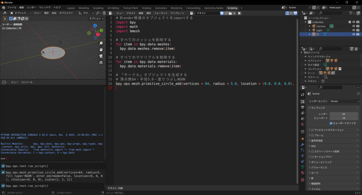Expand Light tree item arrow

(310, 30)
